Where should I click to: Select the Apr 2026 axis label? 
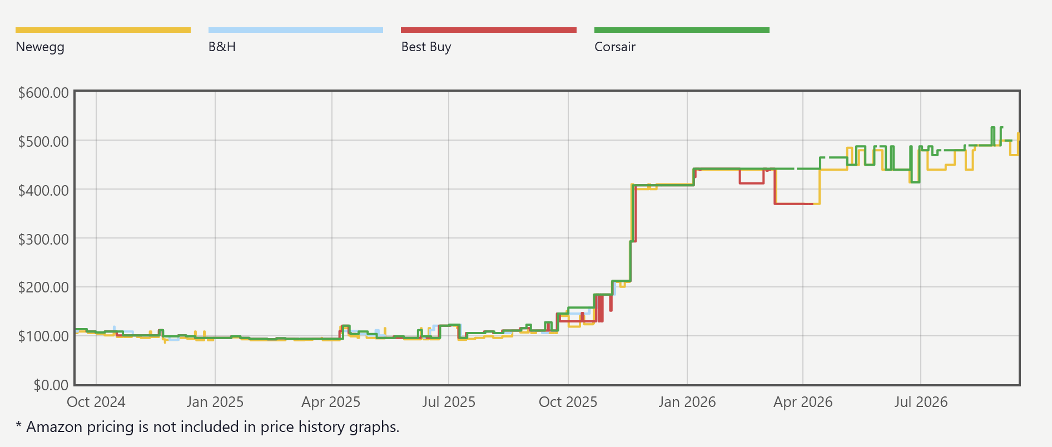coord(803,402)
